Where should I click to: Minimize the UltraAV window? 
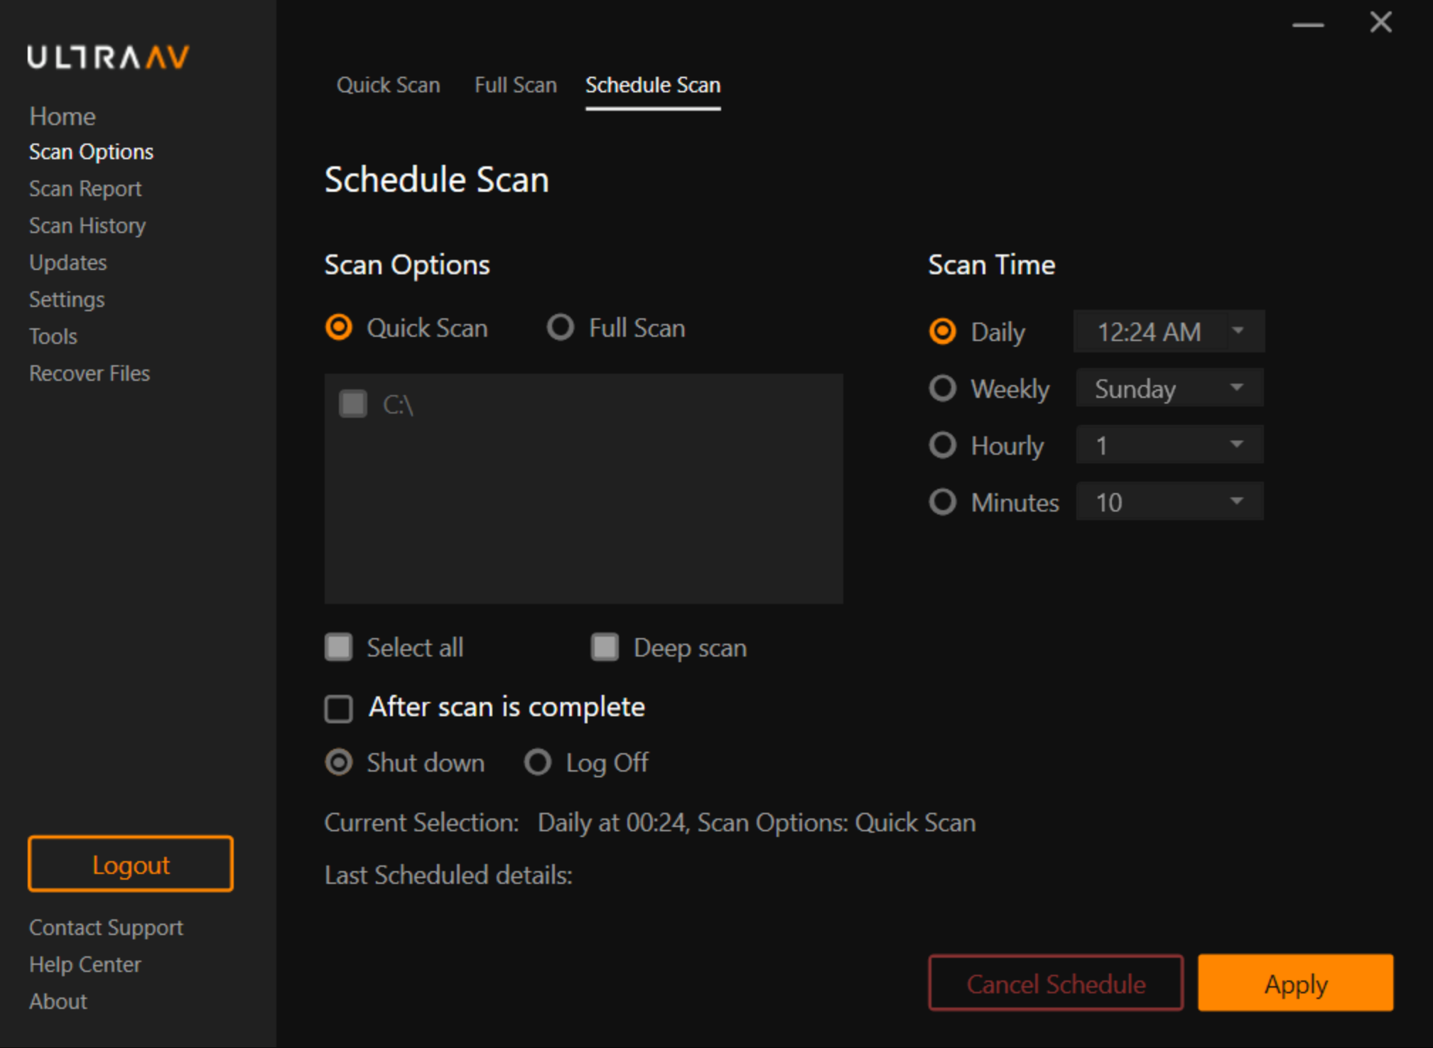(1307, 24)
